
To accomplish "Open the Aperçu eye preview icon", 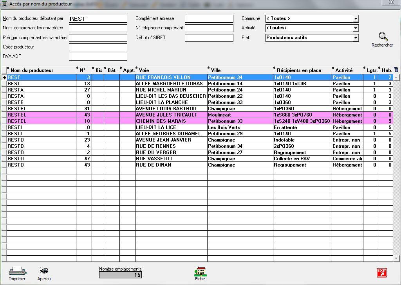I will [x=44, y=271].
